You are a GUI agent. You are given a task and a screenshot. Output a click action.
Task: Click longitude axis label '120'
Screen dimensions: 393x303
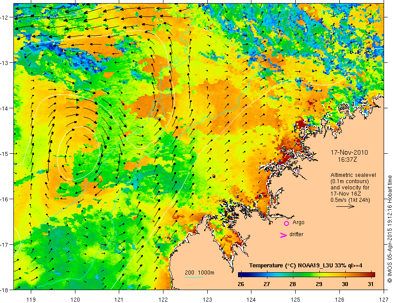(75, 299)
